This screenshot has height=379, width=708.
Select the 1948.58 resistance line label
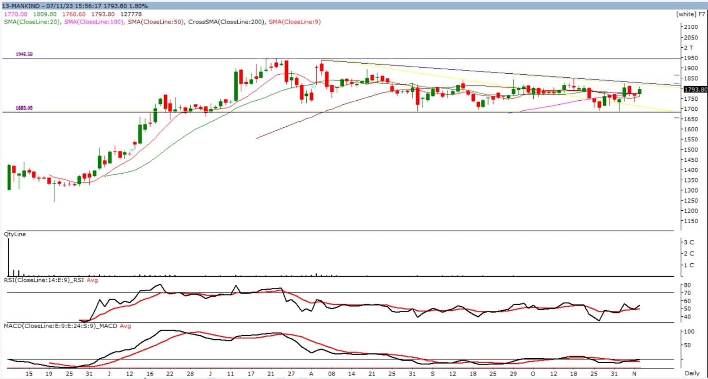[24, 54]
